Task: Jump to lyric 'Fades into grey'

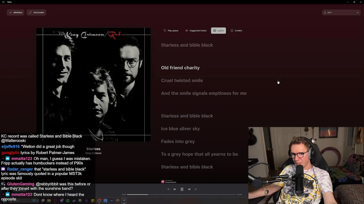Action: (178, 141)
